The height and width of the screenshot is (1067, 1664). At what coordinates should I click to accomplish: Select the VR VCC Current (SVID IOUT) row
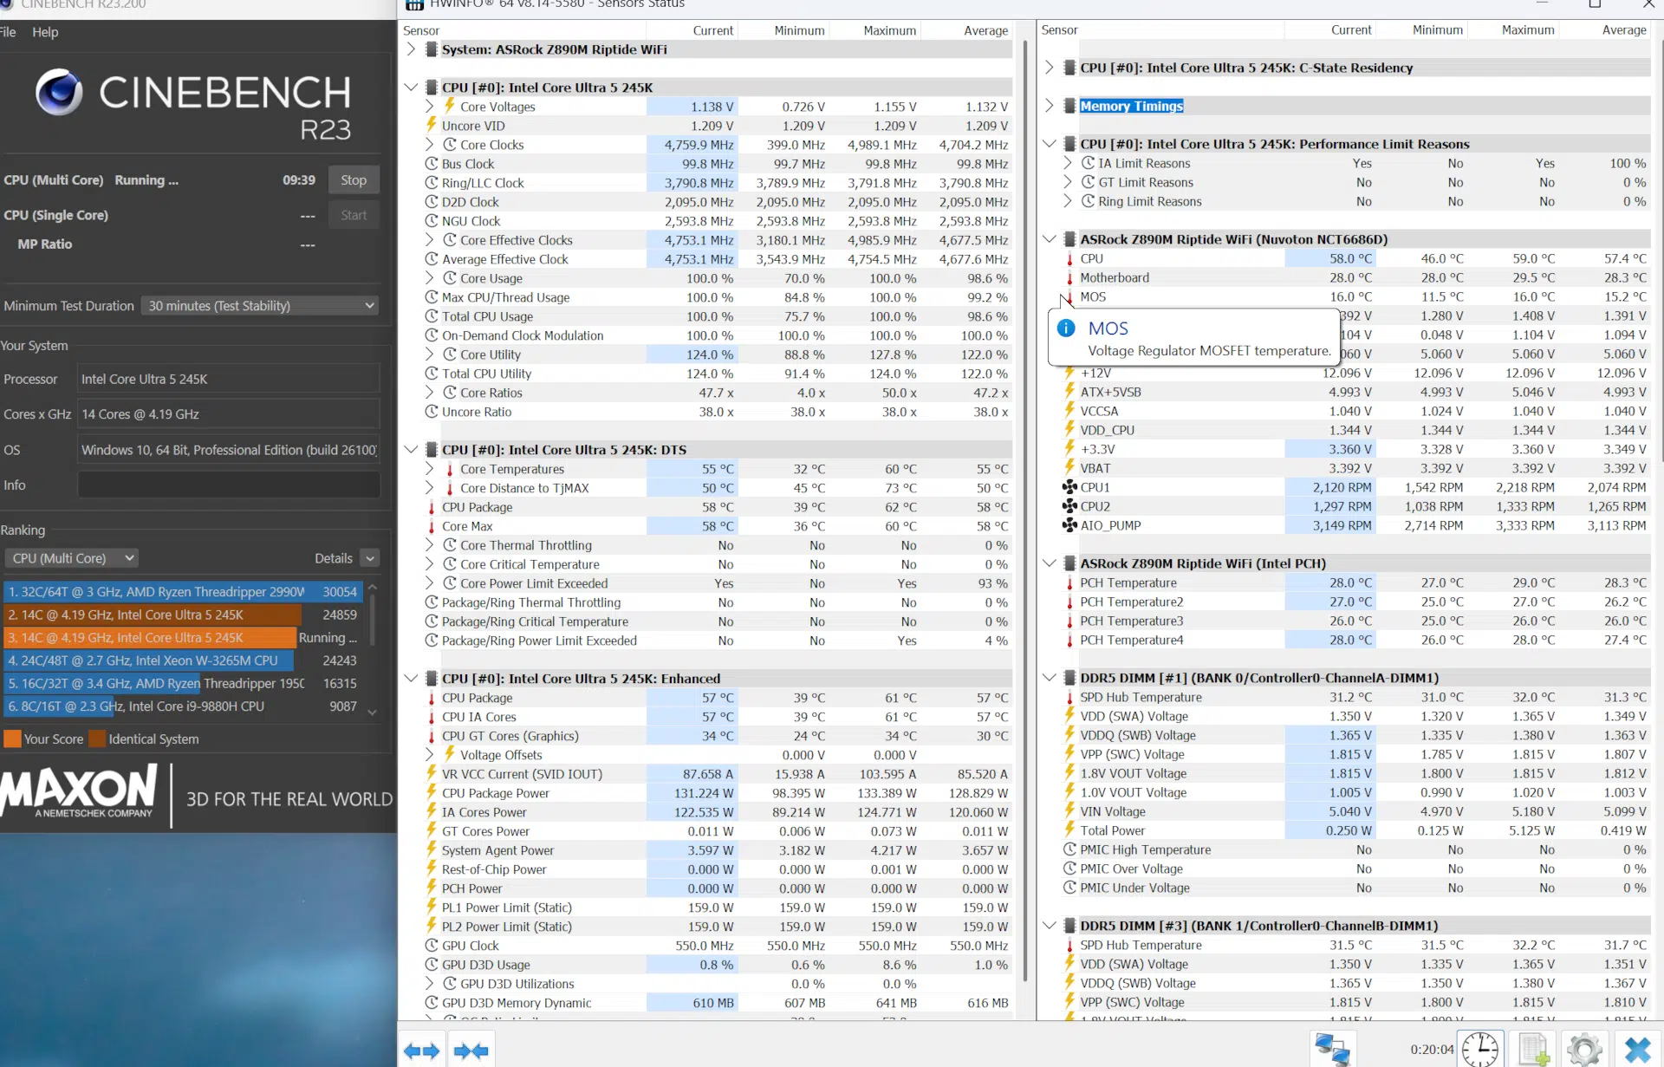pyautogui.click(x=718, y=774)
